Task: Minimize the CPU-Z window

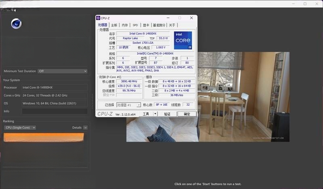Action: pos(168,18)
